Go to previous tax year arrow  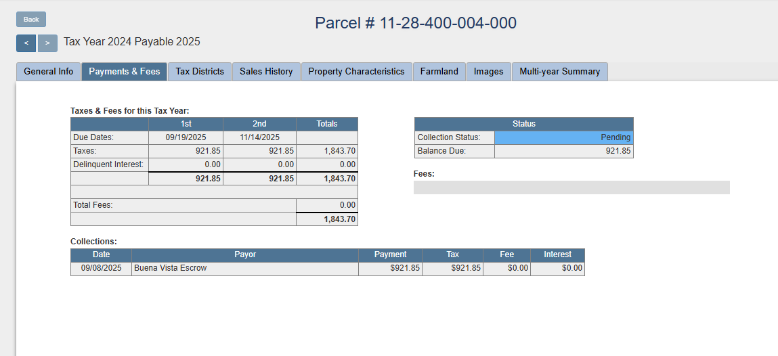coord(26,43)
